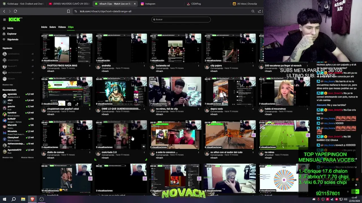Open options menu for depra vado clip

click(253, 109)
